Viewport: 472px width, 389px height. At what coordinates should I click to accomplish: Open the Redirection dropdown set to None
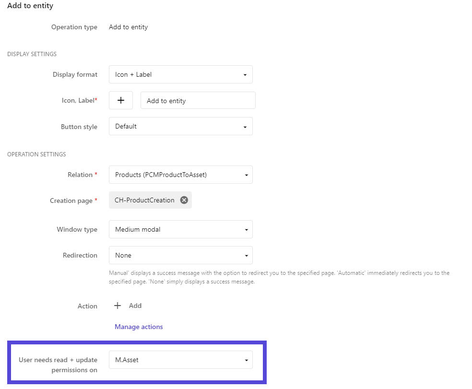click(181, 255)
